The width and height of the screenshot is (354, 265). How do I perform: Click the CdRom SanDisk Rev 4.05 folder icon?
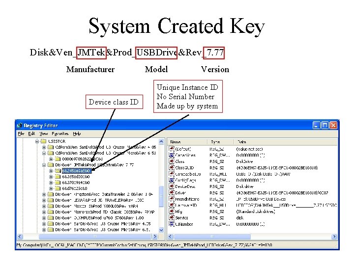[51, 147]
